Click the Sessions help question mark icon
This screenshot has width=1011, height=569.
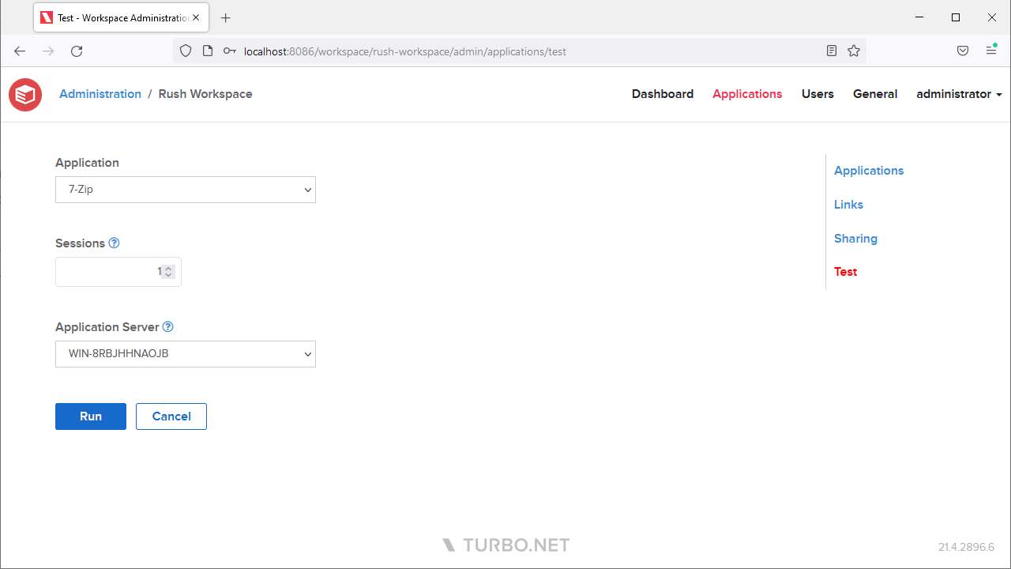point(114,243)
